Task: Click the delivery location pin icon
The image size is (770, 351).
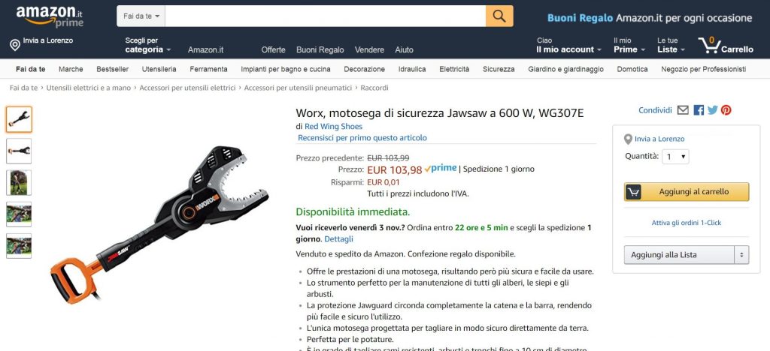Action: 15,45
